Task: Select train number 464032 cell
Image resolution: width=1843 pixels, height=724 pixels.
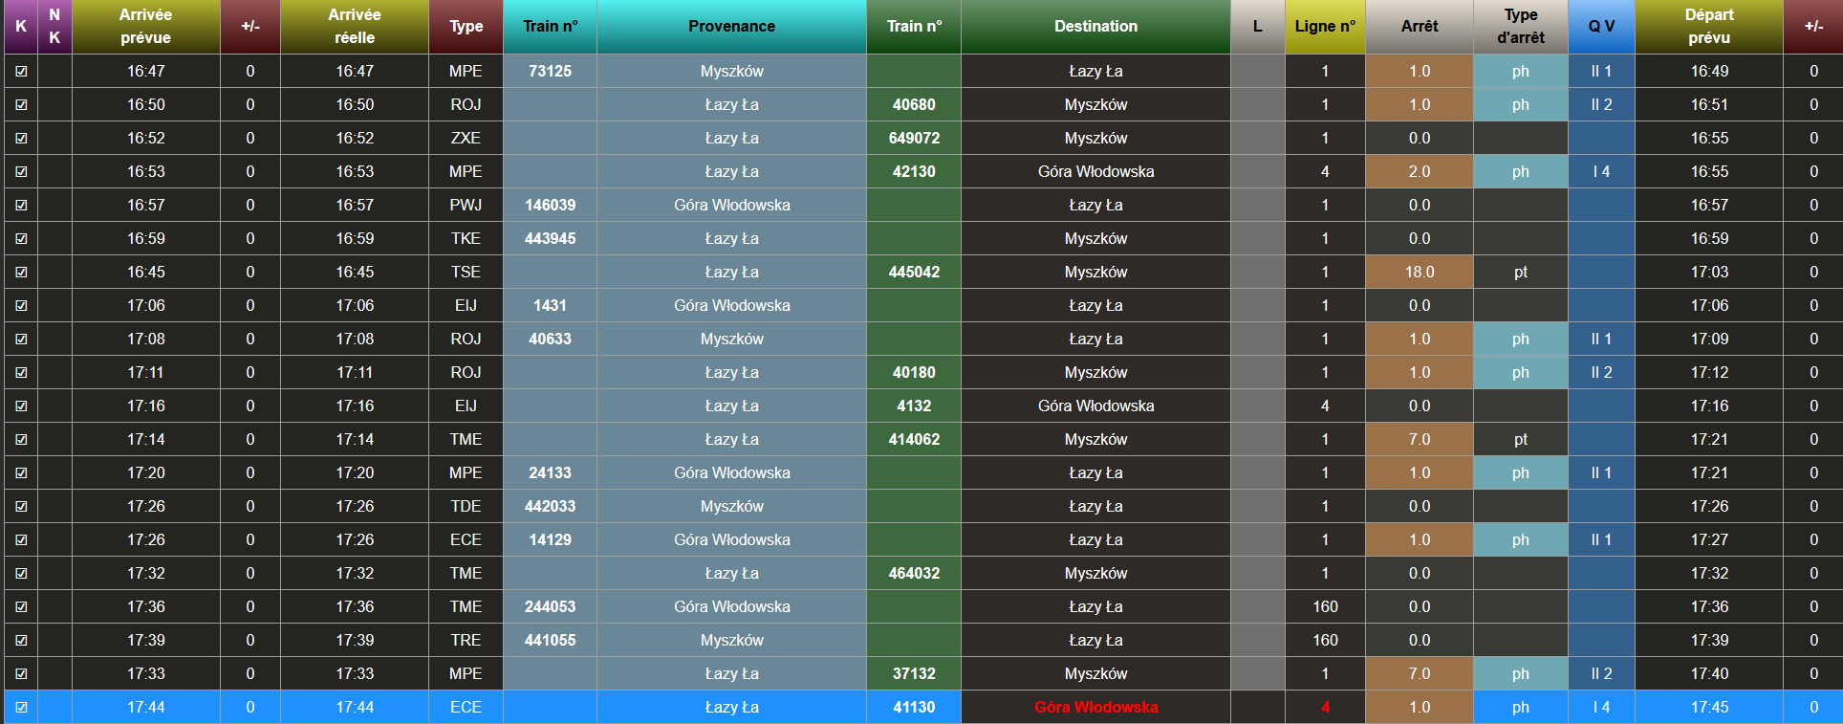Action: point(914,574)
